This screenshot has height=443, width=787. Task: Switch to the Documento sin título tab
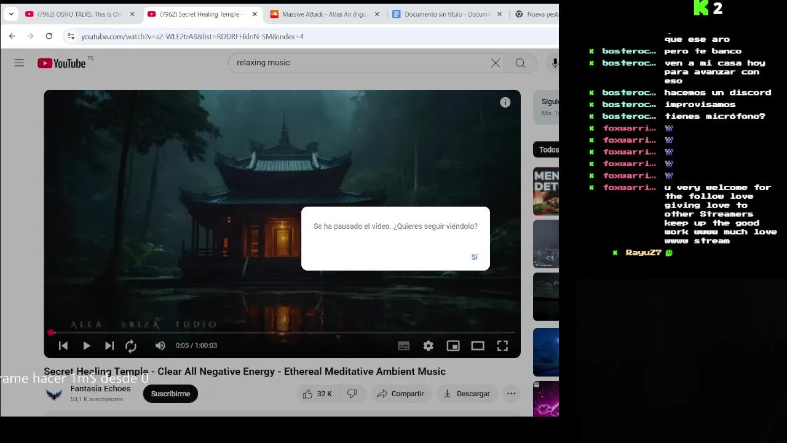[x=448, y=14]
